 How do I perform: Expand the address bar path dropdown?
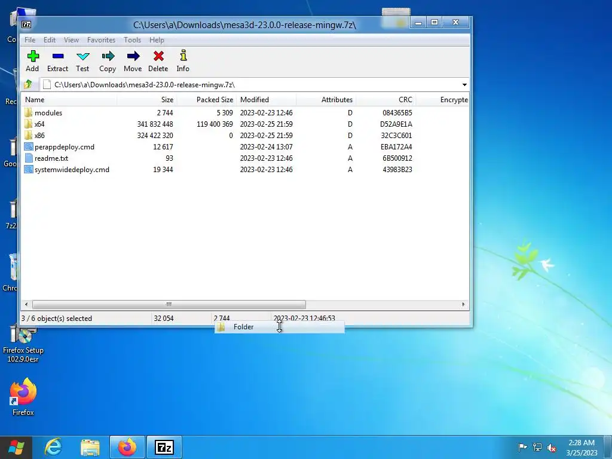(464, 85)
